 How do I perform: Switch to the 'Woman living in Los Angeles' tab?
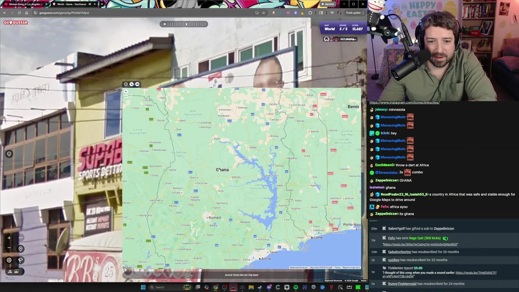25,4
